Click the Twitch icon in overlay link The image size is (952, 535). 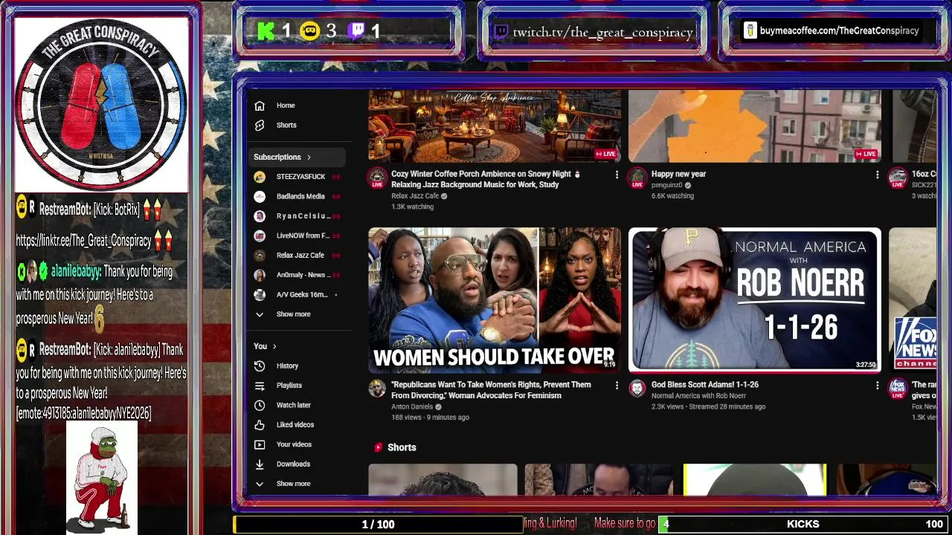pos(501,32)
